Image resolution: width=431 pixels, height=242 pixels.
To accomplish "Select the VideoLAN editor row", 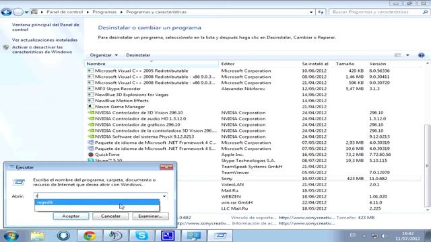I will click(x=232, y=184).
